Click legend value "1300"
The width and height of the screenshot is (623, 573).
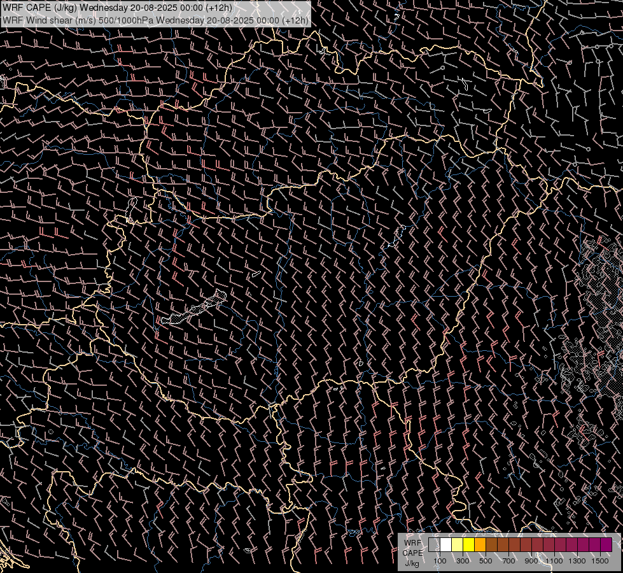[577, 561]
